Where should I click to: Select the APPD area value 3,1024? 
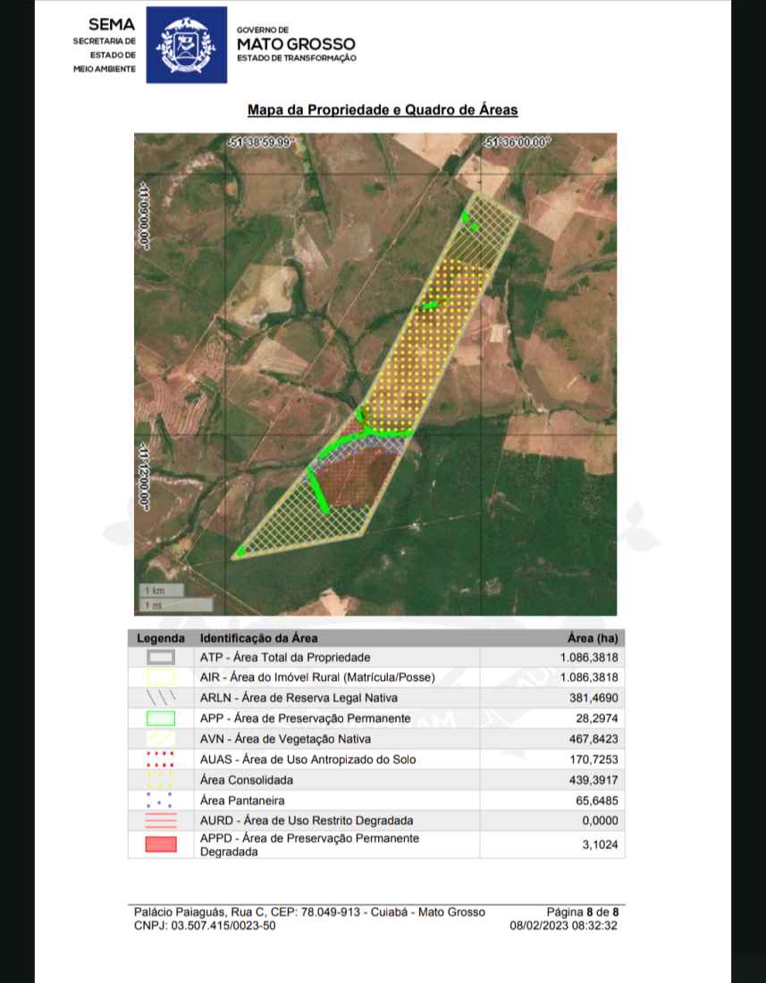[600, 844]
